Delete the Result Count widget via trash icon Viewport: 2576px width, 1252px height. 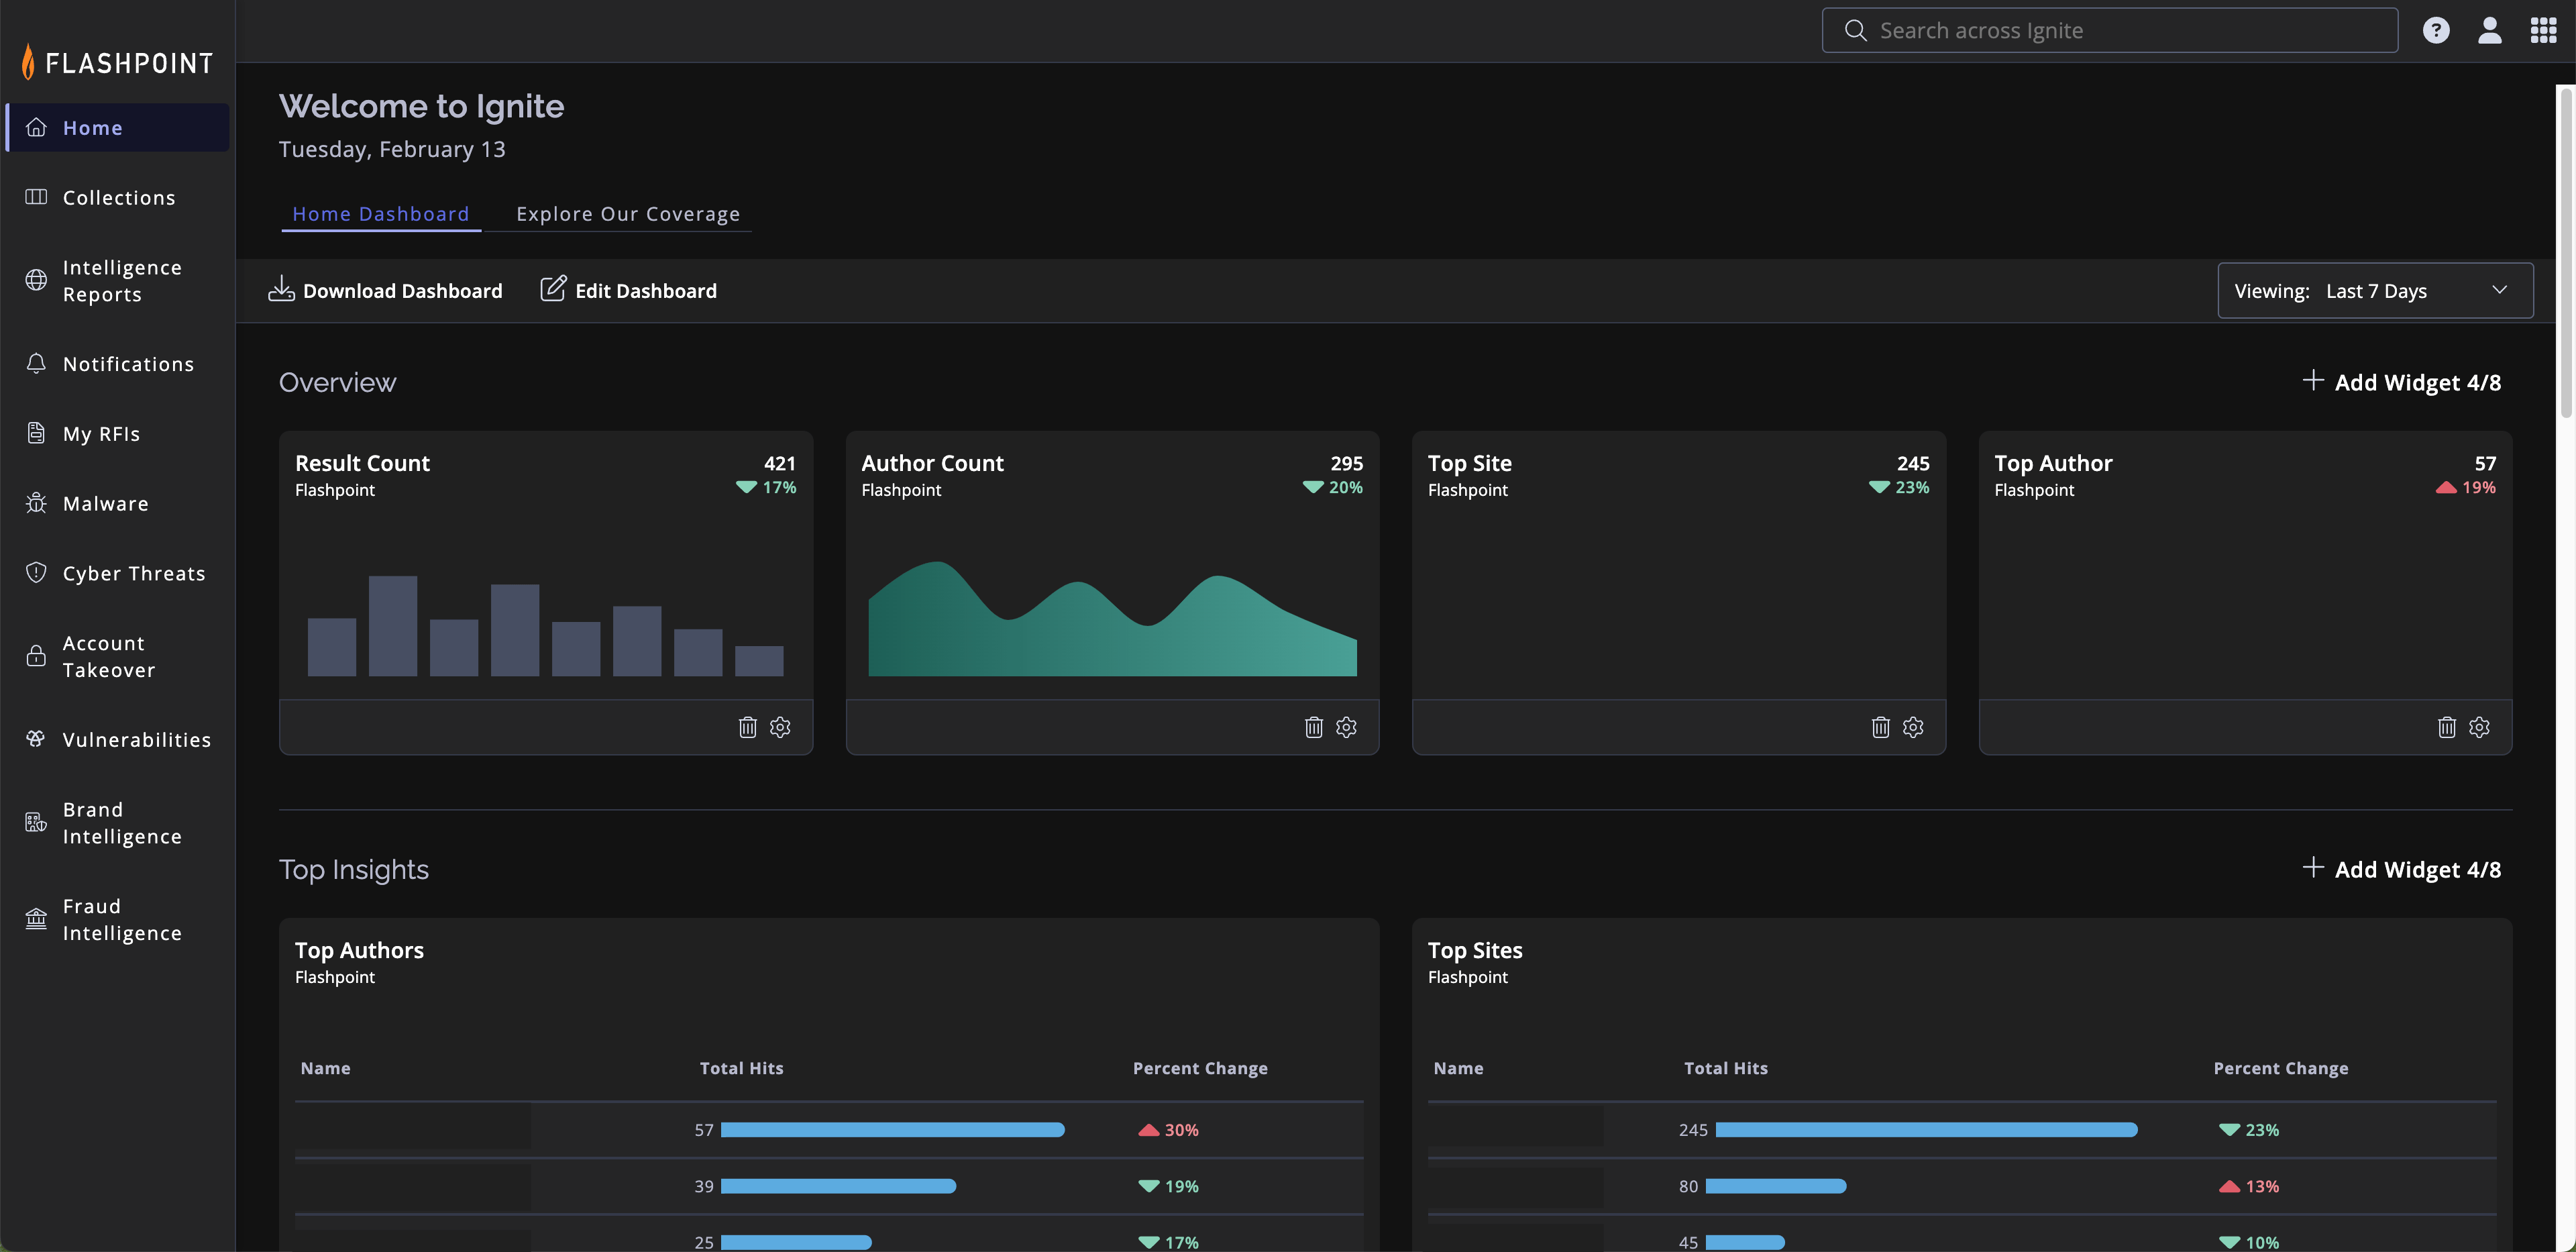[747, 727]
